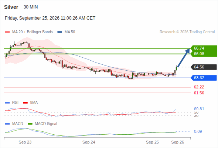Click the Silver chart title
218x148 pixels.
coord(11,7)
